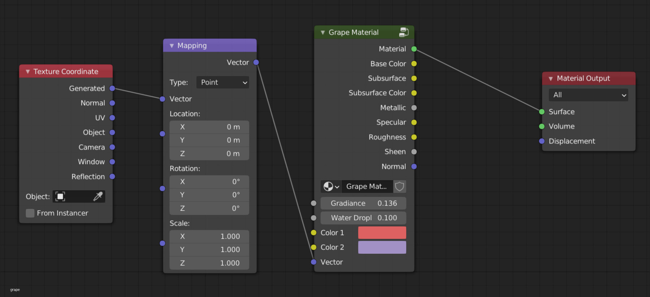This screenshot has width=650, height=297.
Task: Open the Material Output target dropdown
Action: [588, 95]
